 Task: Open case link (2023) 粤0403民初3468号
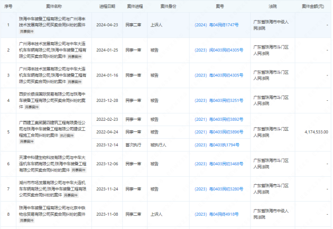[219, 164]
